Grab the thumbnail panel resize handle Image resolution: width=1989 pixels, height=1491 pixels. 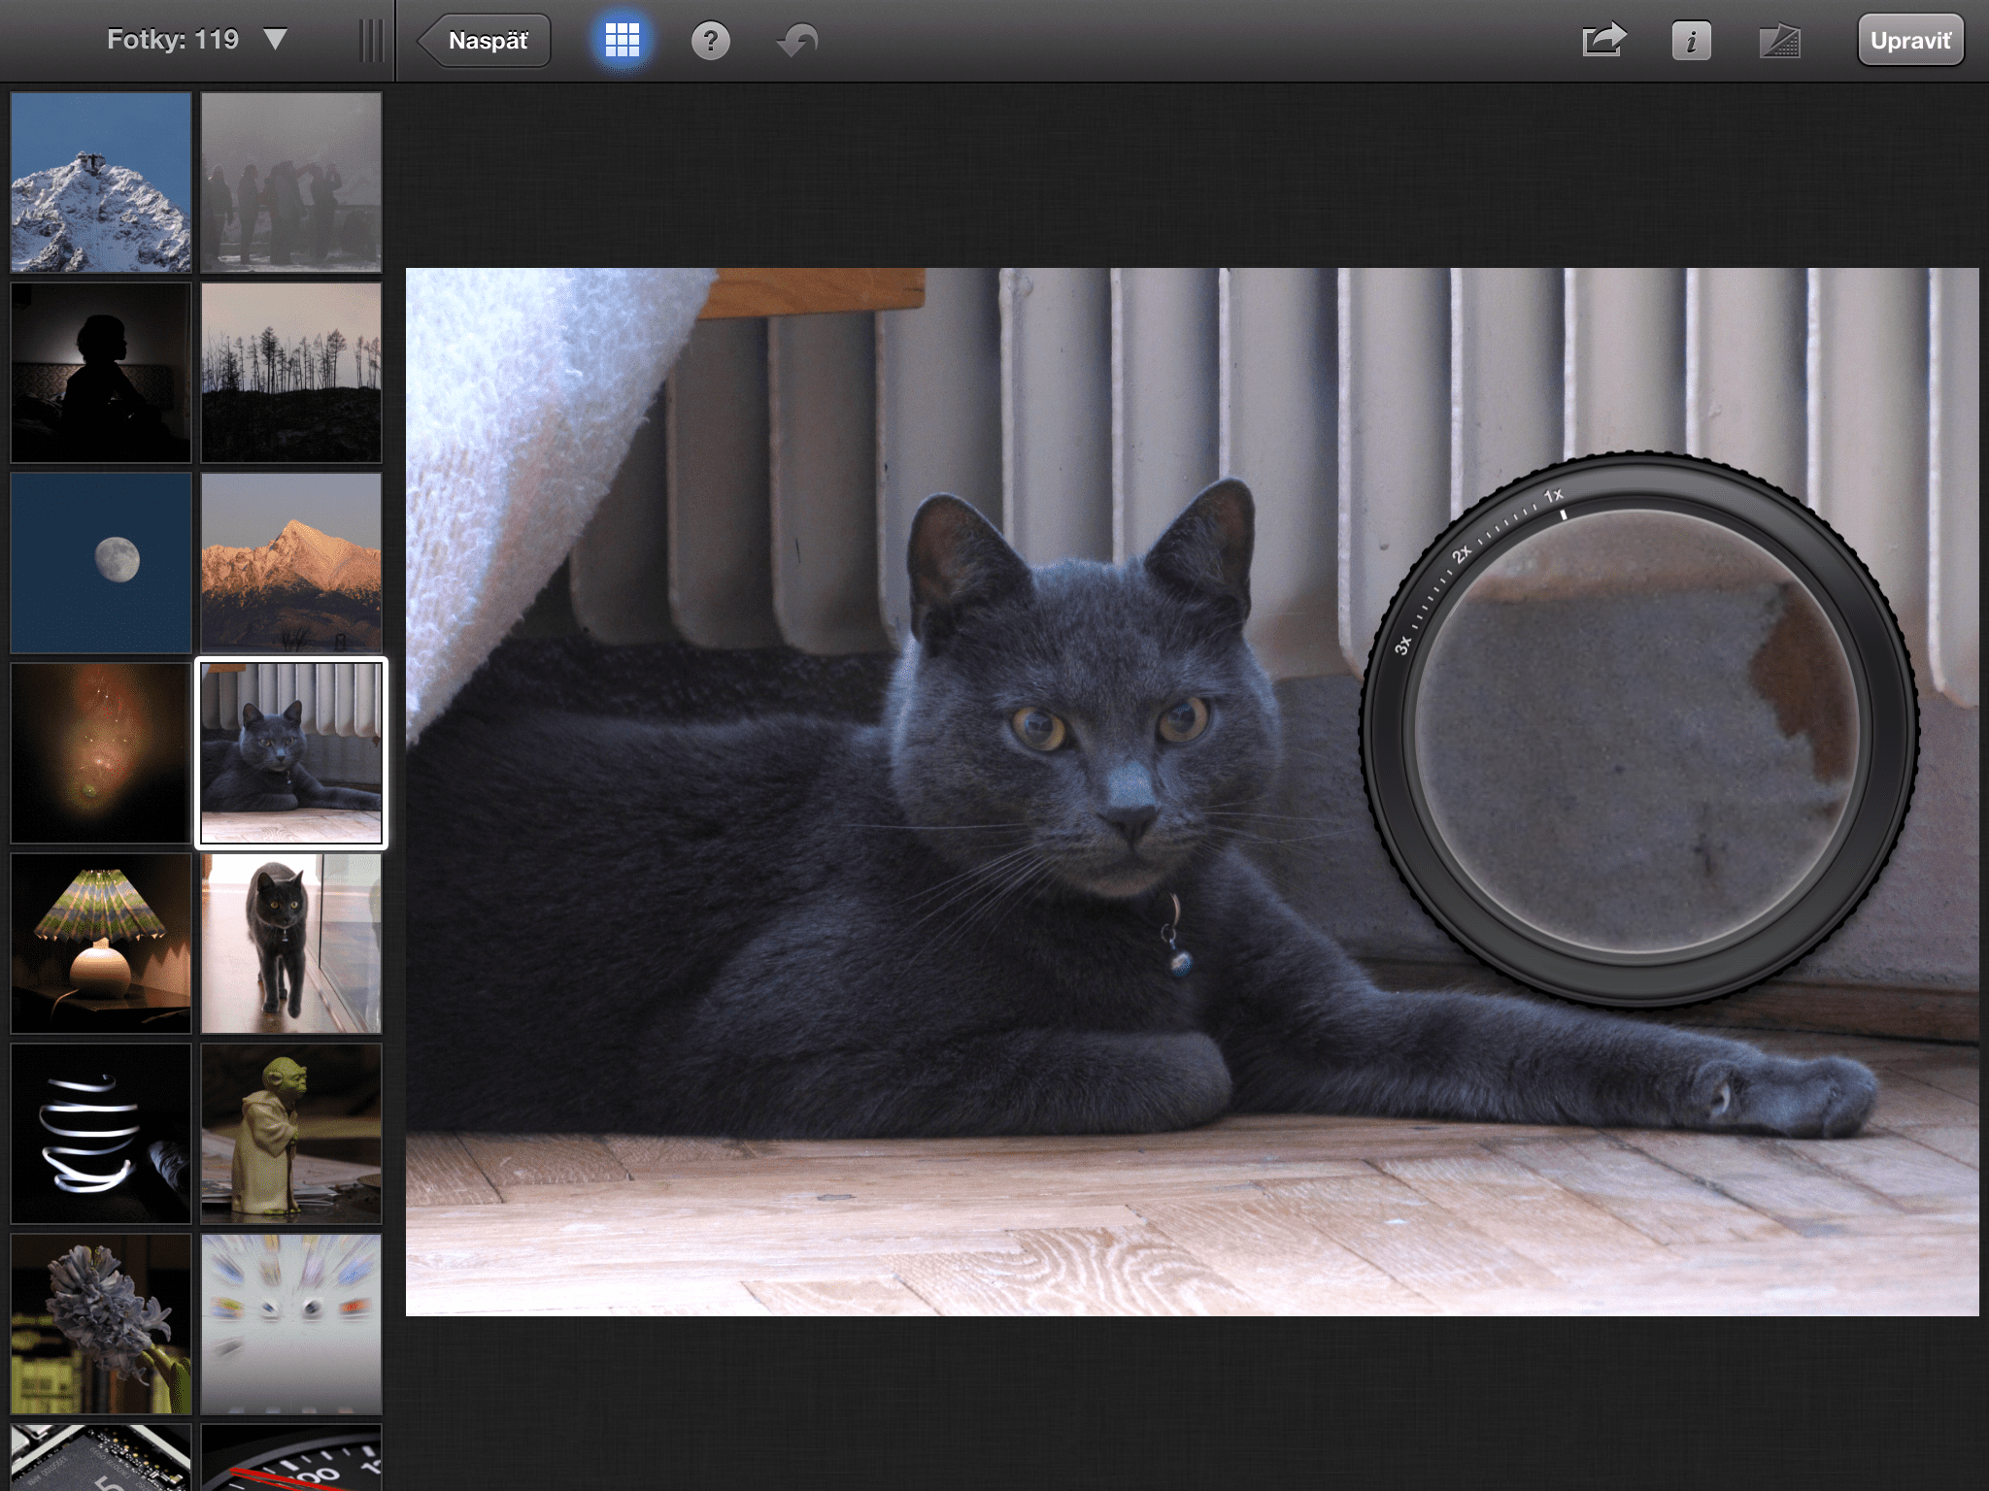click(371, 41)
